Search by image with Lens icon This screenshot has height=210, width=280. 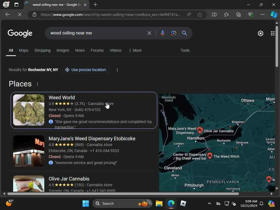tap(173, 33)
